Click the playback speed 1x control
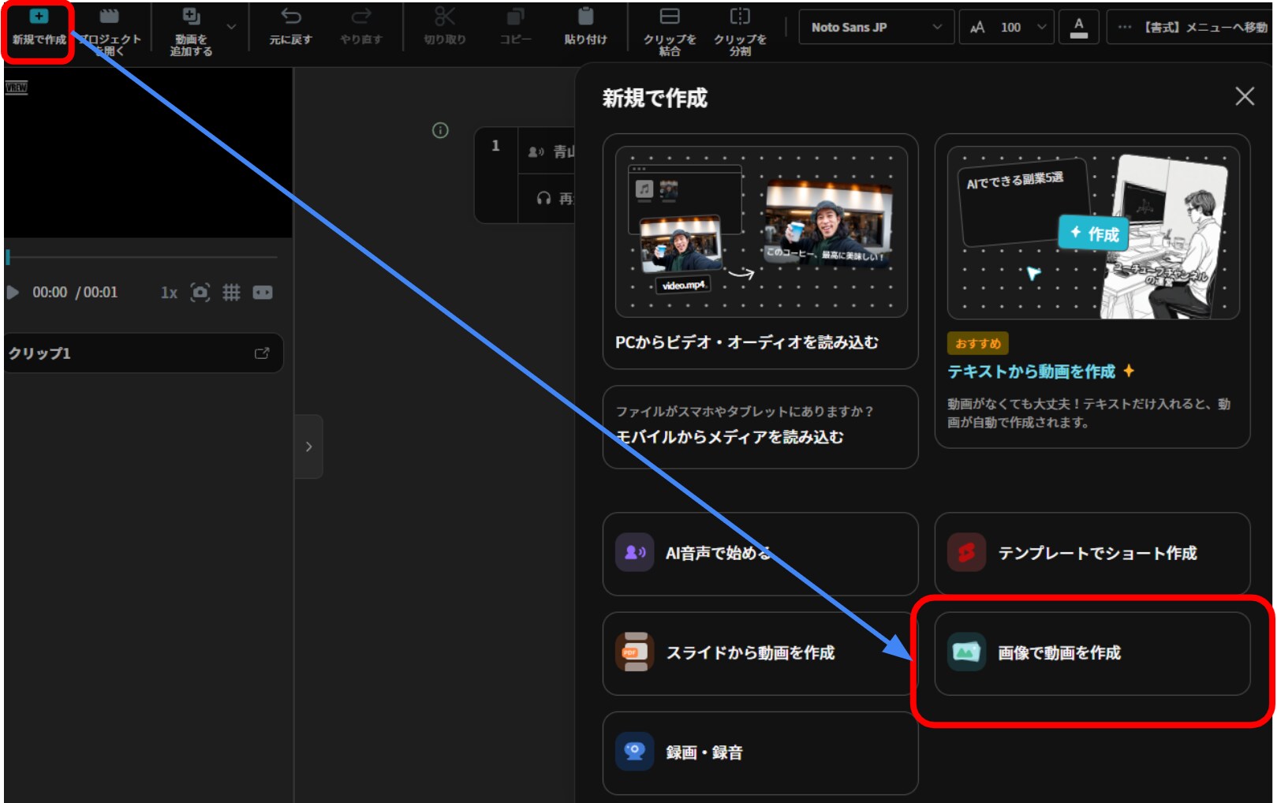Image resolution: width=1277 pixels, height=803 pixels. pos(169,293)
